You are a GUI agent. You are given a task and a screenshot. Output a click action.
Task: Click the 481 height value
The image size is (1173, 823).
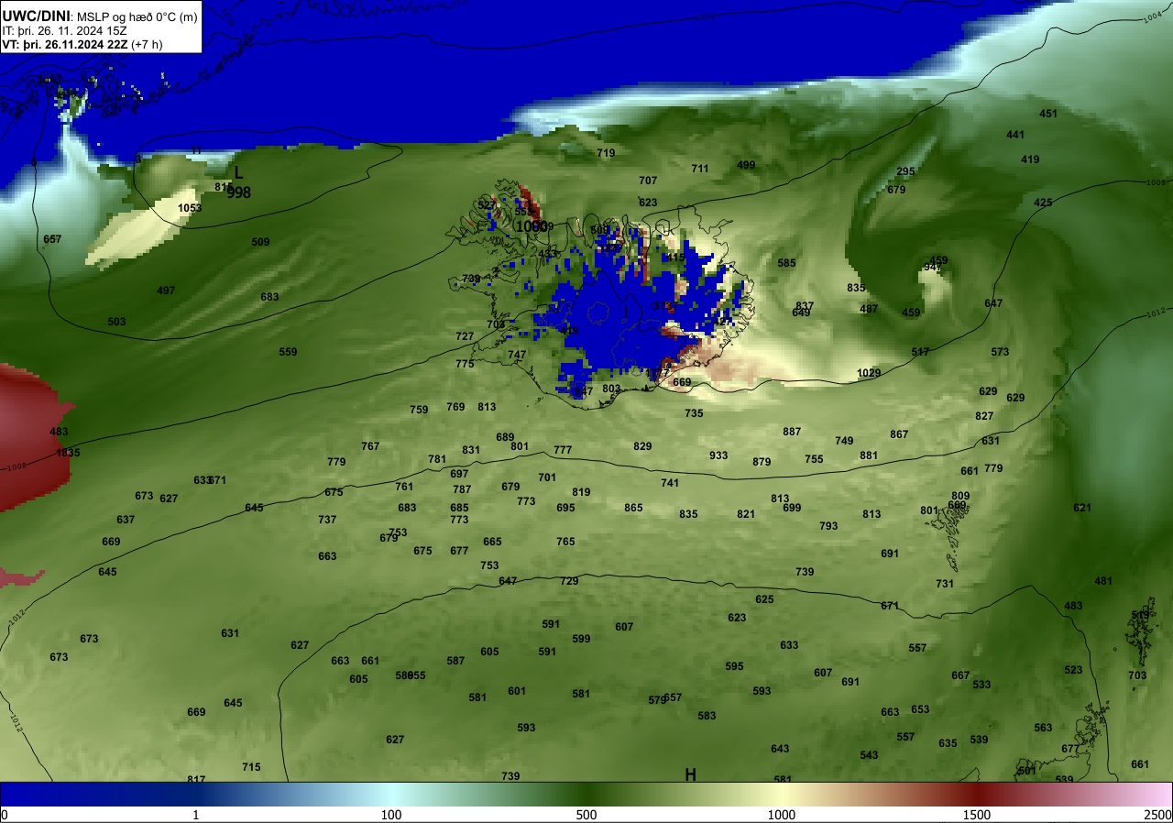click(x=1103, y=581)
